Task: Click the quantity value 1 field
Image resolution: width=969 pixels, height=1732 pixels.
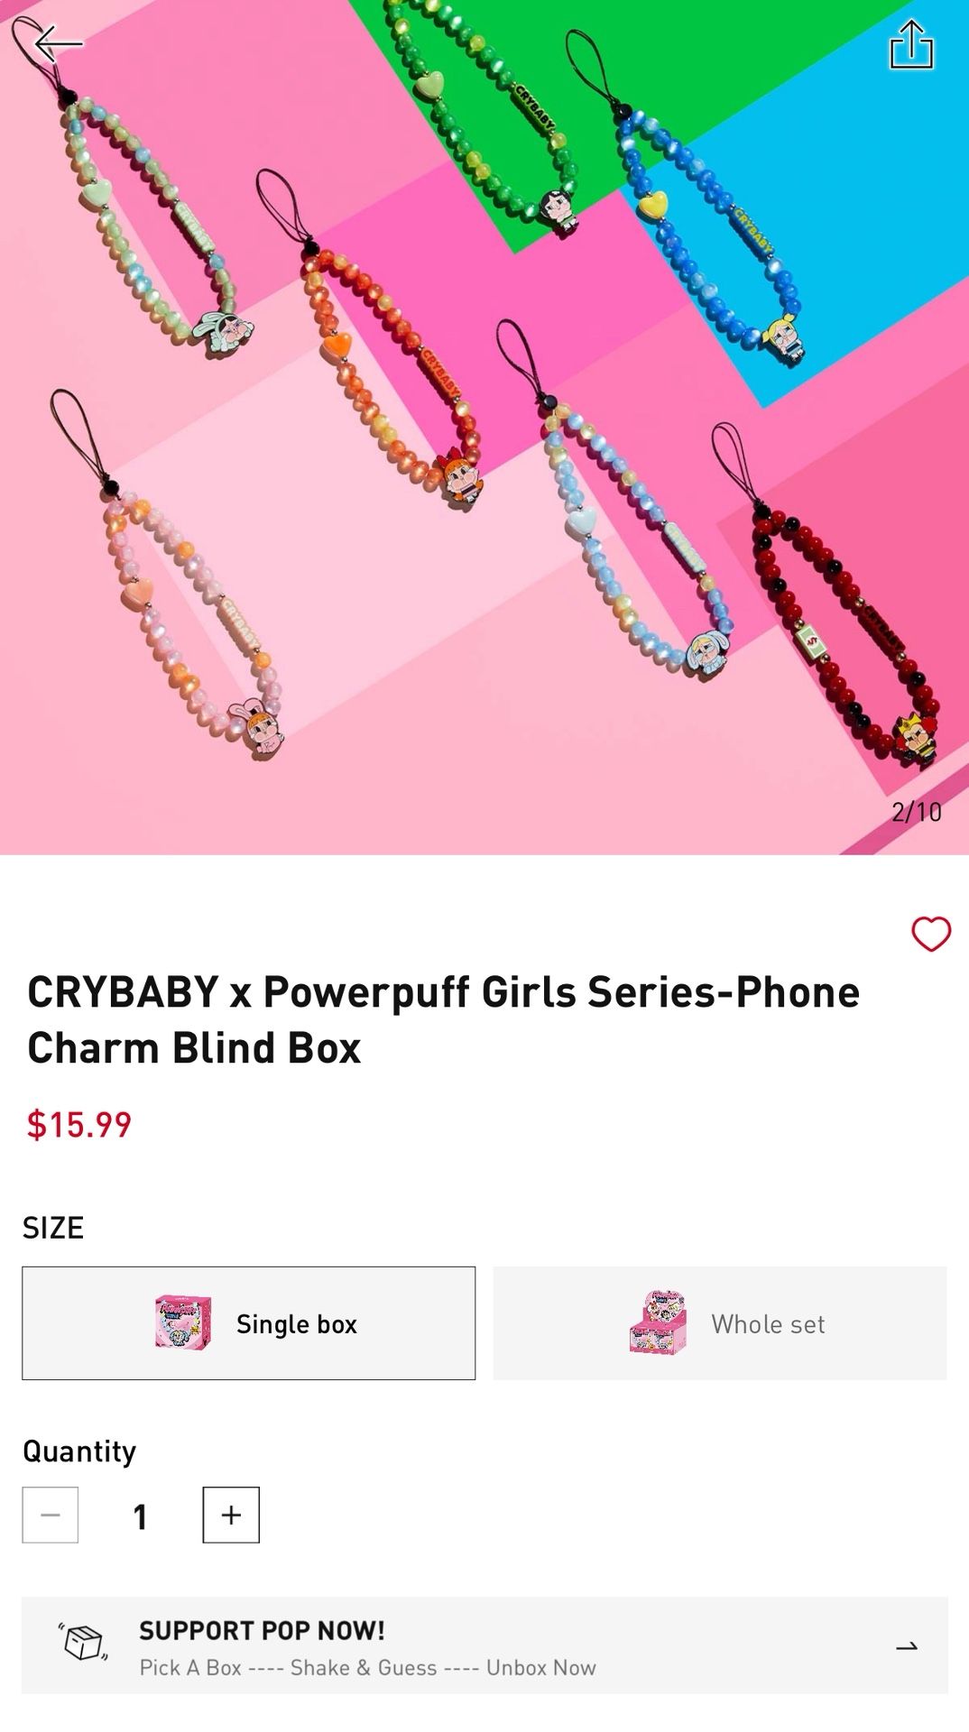Action: 140,1515
